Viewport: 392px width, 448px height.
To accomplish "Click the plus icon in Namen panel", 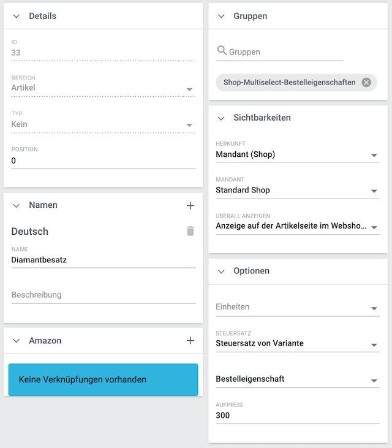I will pos(190,206).
